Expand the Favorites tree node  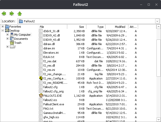3,27
